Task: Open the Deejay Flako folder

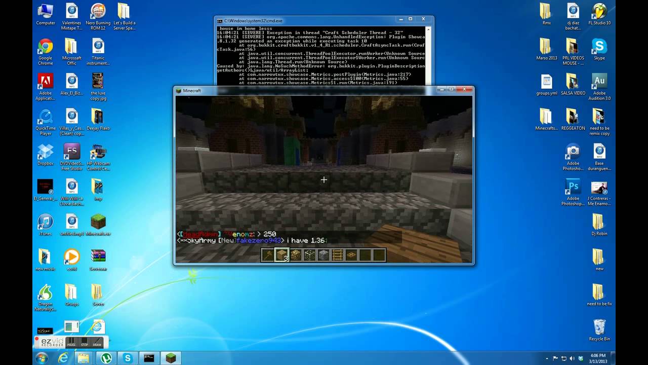Action: coord(98,120)
